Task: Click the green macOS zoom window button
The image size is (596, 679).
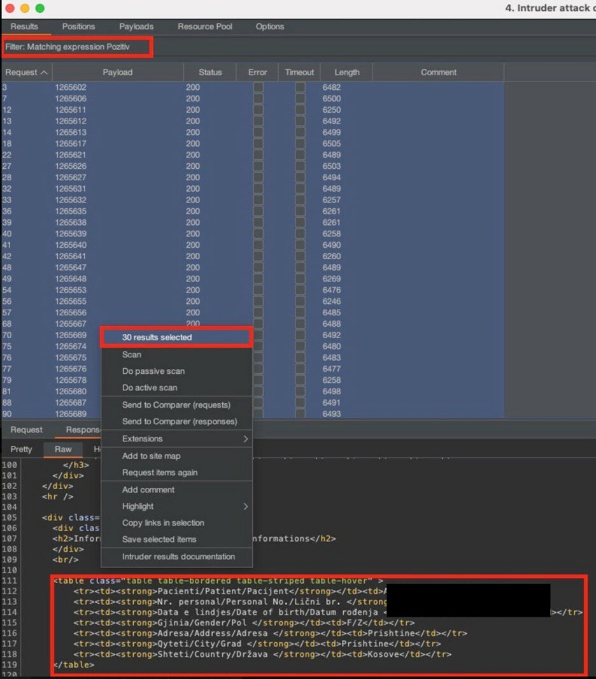Action: (x=40, y=8)
